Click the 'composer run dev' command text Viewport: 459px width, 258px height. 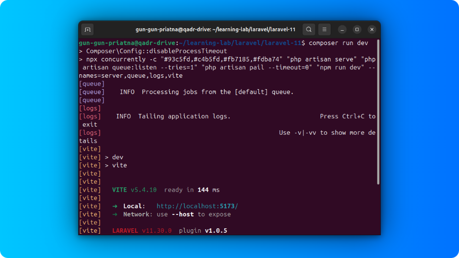[x=338, y=43]
